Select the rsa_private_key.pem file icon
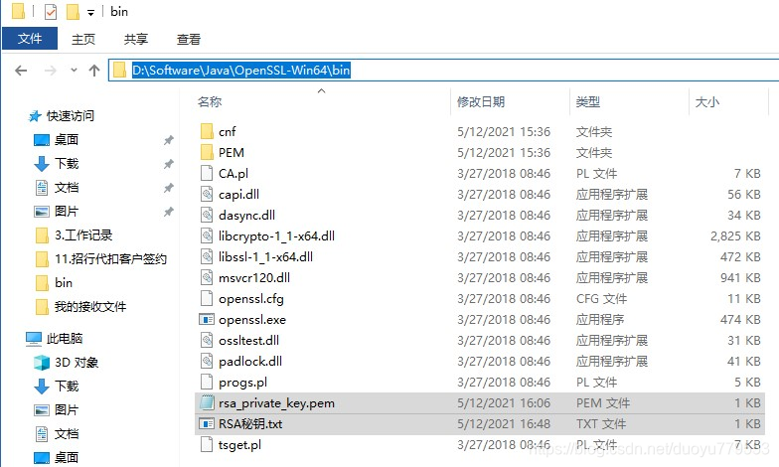This screenshot has width=779, height=467. point(207,403)
